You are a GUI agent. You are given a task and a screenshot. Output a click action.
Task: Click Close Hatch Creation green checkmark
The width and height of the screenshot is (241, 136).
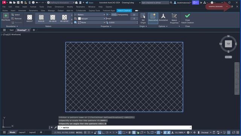188,16
